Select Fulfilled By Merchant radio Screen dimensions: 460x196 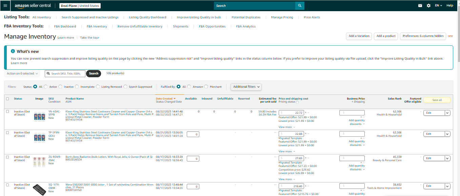(206, 87)
